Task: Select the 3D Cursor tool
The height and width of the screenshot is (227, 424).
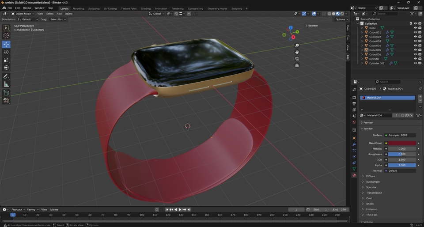Action: [6, 36]
